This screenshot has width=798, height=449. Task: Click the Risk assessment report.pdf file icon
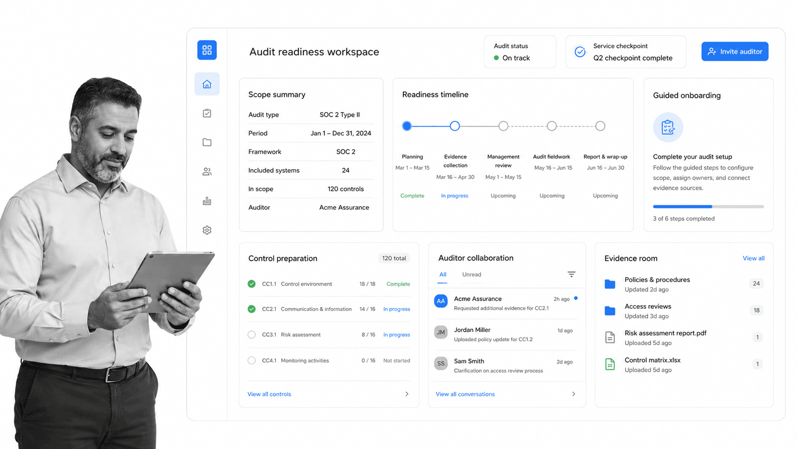coord(610,337)
